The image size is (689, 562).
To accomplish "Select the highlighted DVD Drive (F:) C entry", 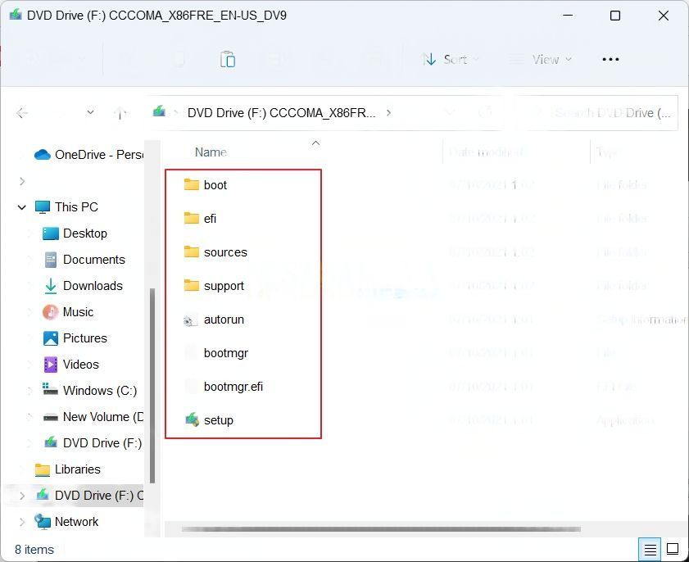I will (x=89, y=495).
